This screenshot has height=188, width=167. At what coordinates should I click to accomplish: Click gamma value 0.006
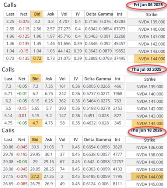(103, 184)
